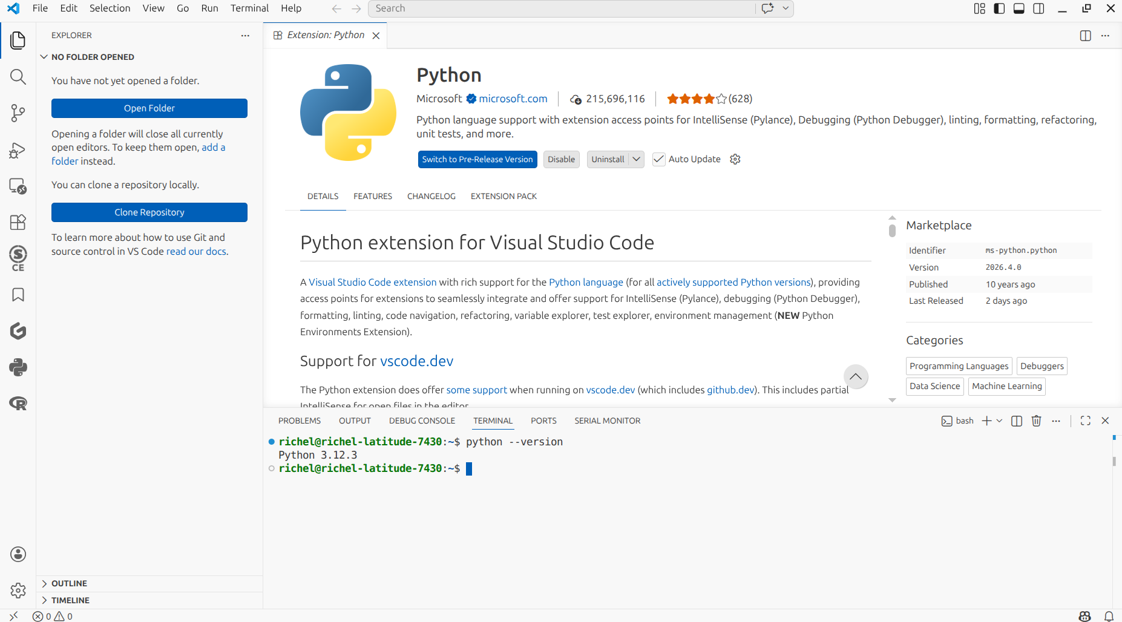Click the Programming Languages category tag

[959, 366]
